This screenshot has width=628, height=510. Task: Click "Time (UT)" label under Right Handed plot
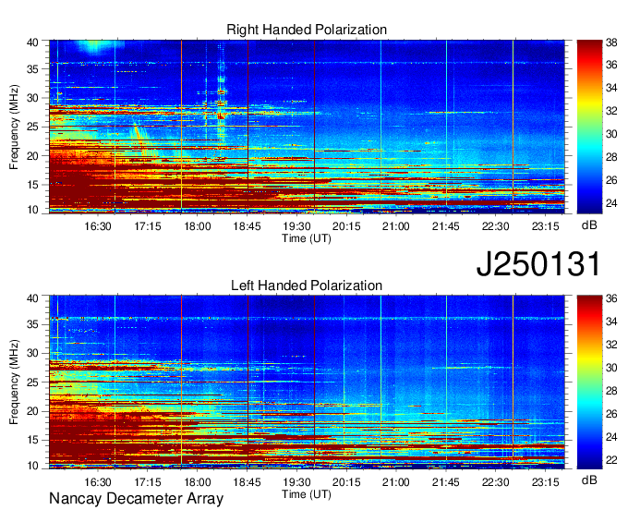point(307,238)
